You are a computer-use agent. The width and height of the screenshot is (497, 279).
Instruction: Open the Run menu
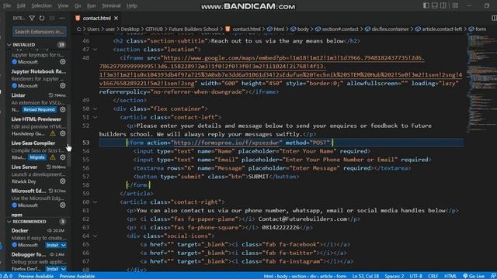(x=92, y=5)
